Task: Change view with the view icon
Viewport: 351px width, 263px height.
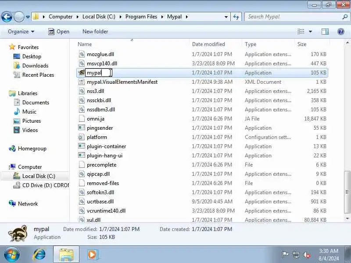Action: (301, 32)
